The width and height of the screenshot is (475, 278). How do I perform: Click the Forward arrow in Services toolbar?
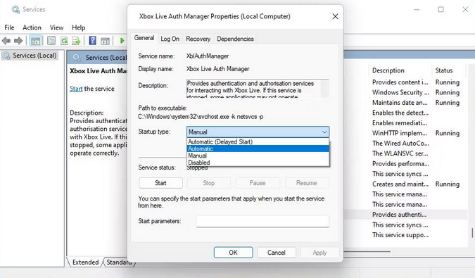click(18, 41)
